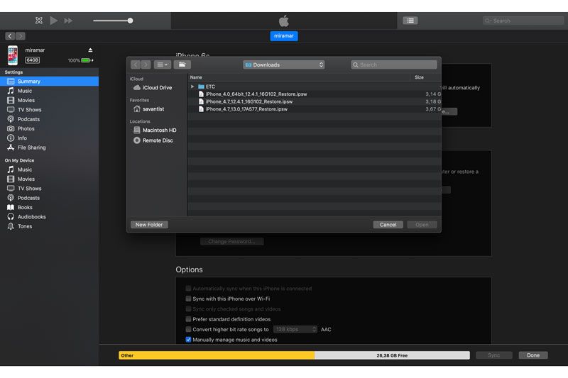
Task: Click the Books icon
Action: 11,207
